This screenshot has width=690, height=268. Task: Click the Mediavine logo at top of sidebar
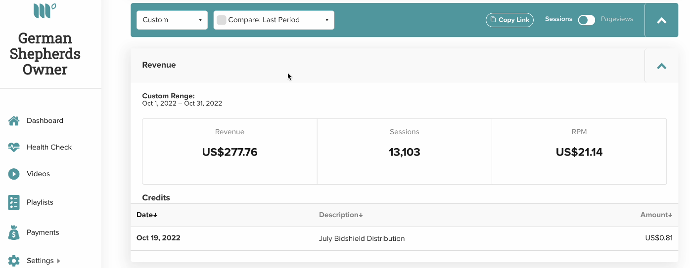[x=45, y=10]
